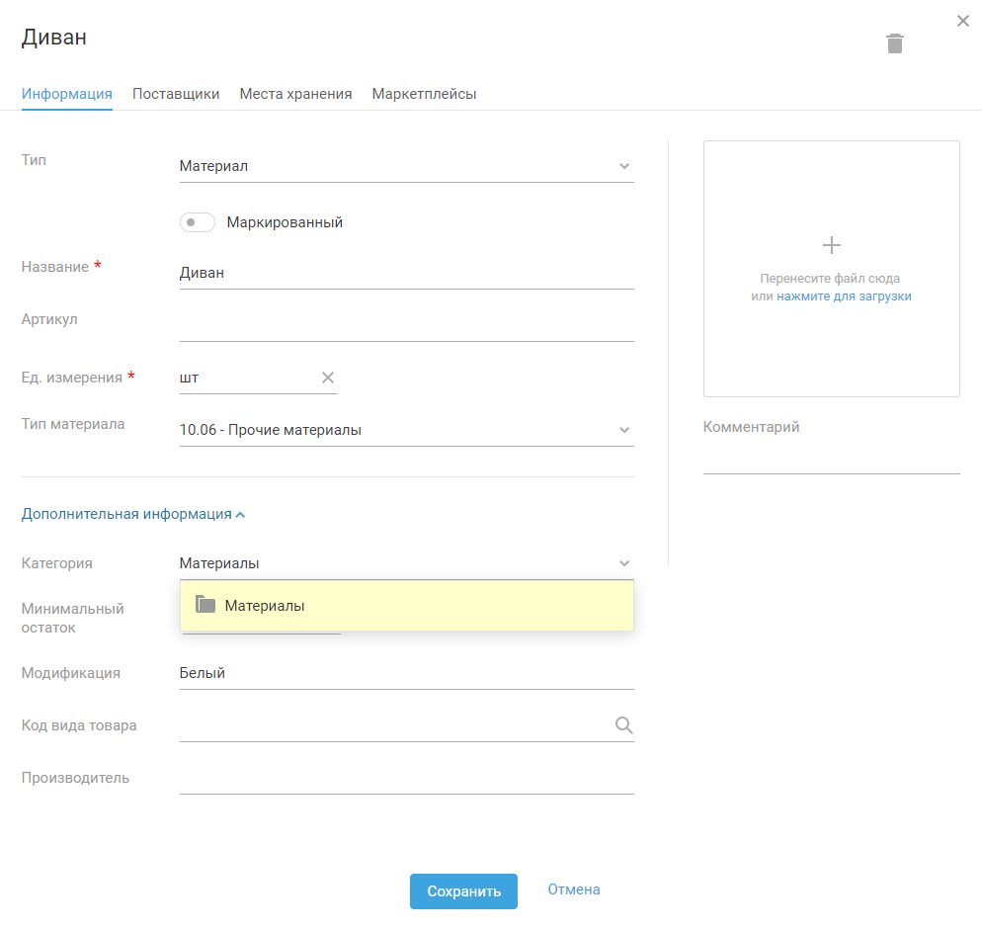Click the нажмите для загрузки link
The image size is (982, 930).
click(844, 296)
